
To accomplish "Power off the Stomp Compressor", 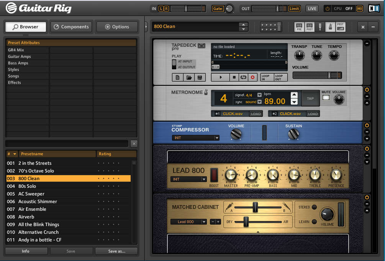I will 367,125.
